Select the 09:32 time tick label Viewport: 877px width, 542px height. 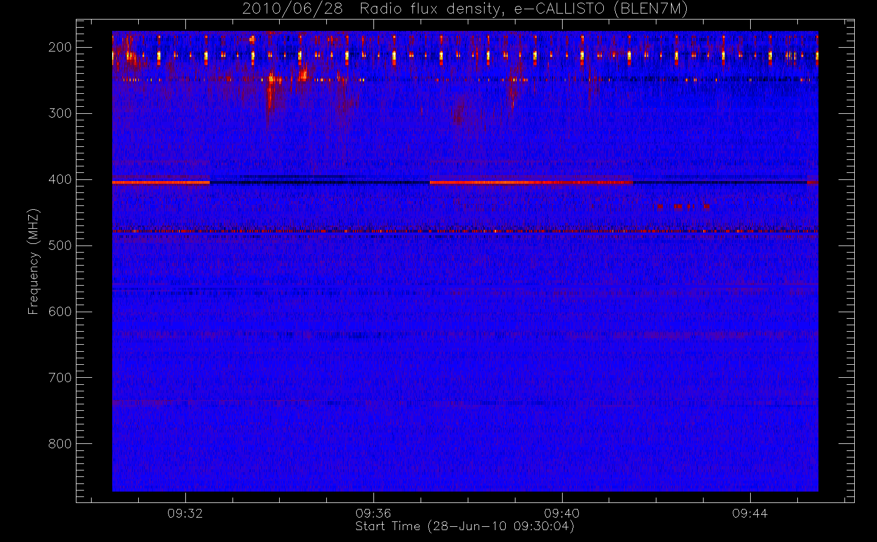pos(185,513)
